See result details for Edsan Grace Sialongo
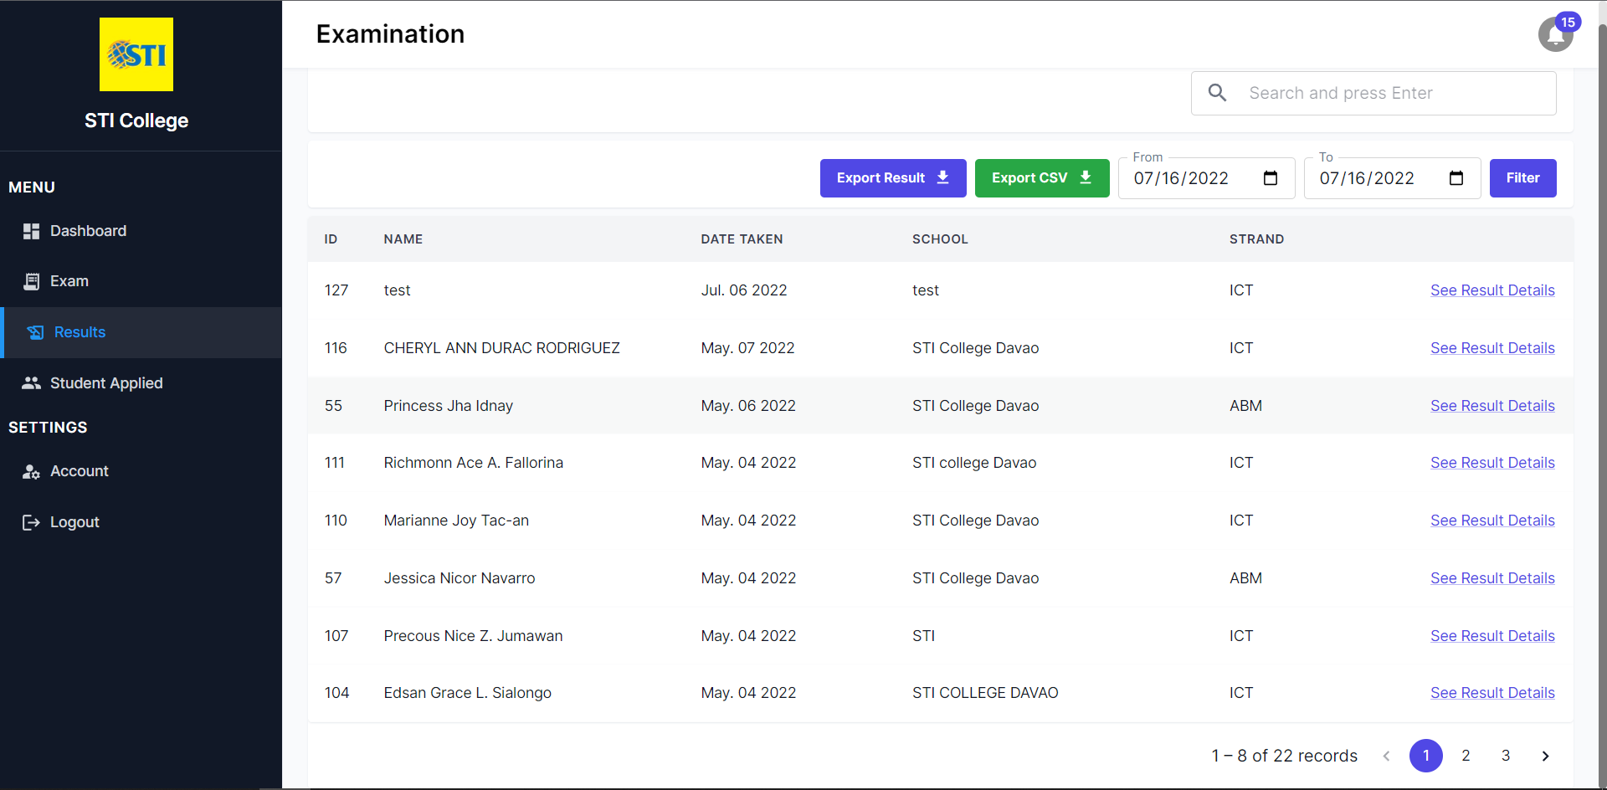Viewport: 1607px width, 790px height. (1492, 693)
